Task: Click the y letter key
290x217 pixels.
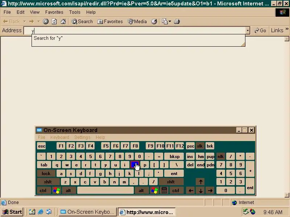Action: coord(105,165)
